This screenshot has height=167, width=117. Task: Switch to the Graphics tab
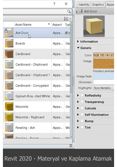coord(98,5)
